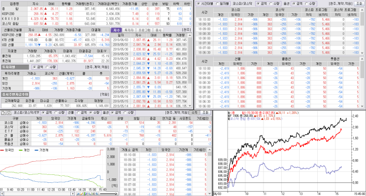
Task: Click the grid icon under investor chart
Action: [93, 194]
